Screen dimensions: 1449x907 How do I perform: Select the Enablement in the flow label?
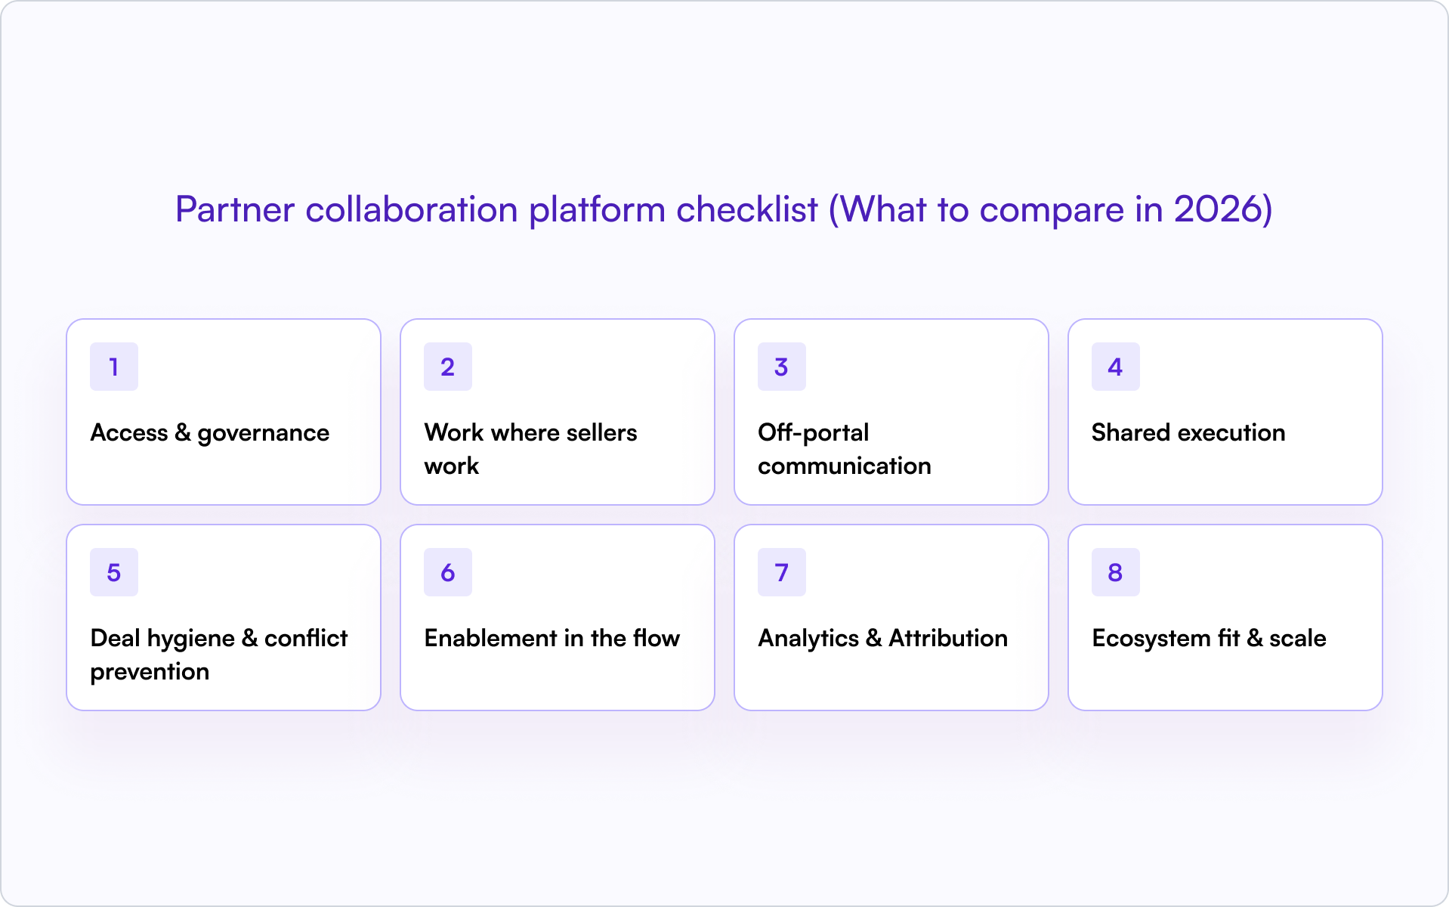click(552, 639)
